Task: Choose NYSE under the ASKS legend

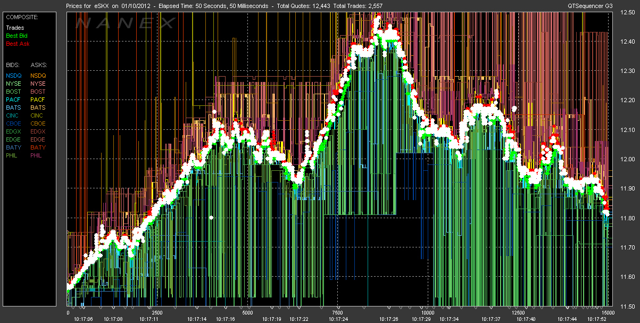Action: click(39, 84)
